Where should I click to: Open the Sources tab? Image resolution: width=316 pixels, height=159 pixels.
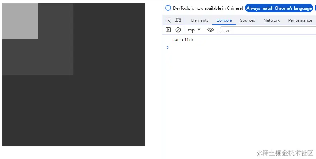[248, 20]
